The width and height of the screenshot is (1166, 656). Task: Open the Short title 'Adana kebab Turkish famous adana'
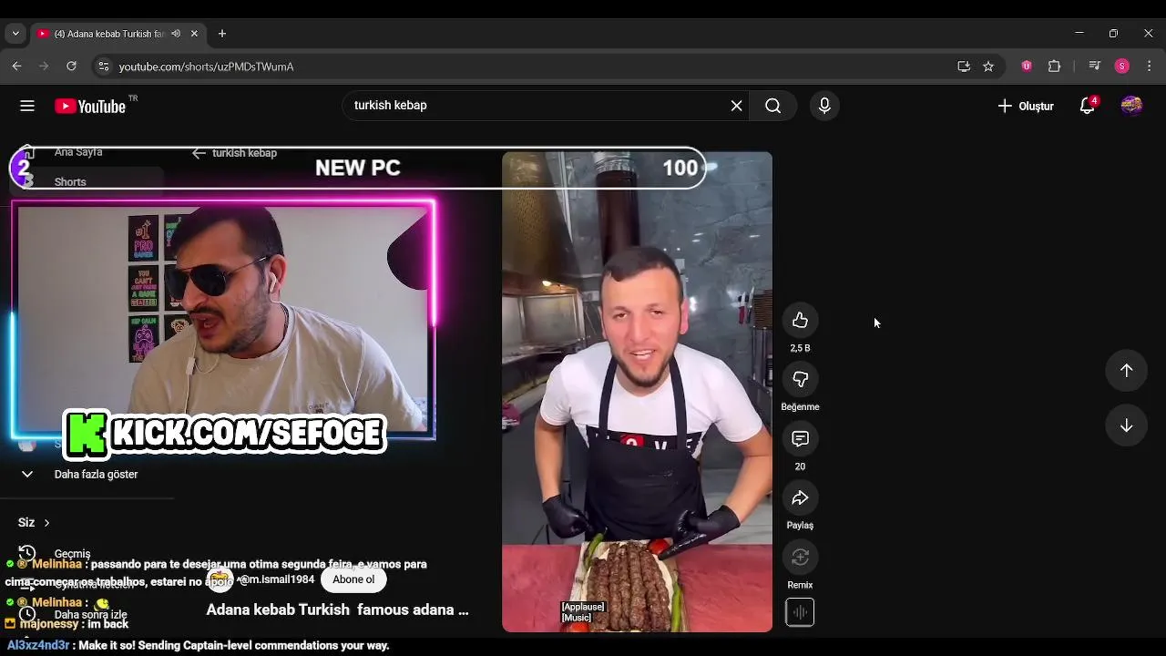tap(337, 610)
